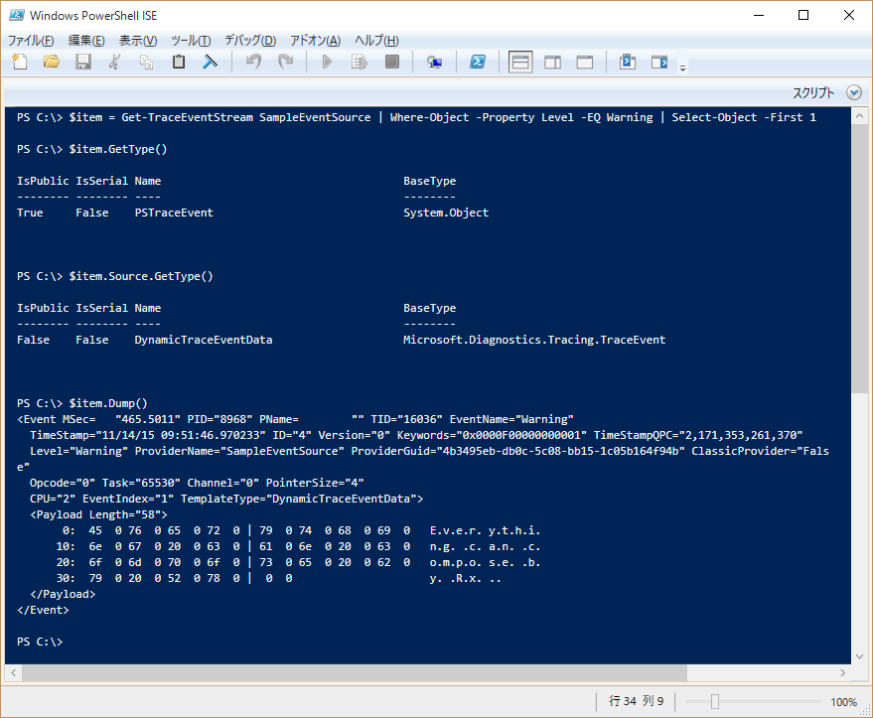Open the アドオン(A) menu

(x=315, y=40)
